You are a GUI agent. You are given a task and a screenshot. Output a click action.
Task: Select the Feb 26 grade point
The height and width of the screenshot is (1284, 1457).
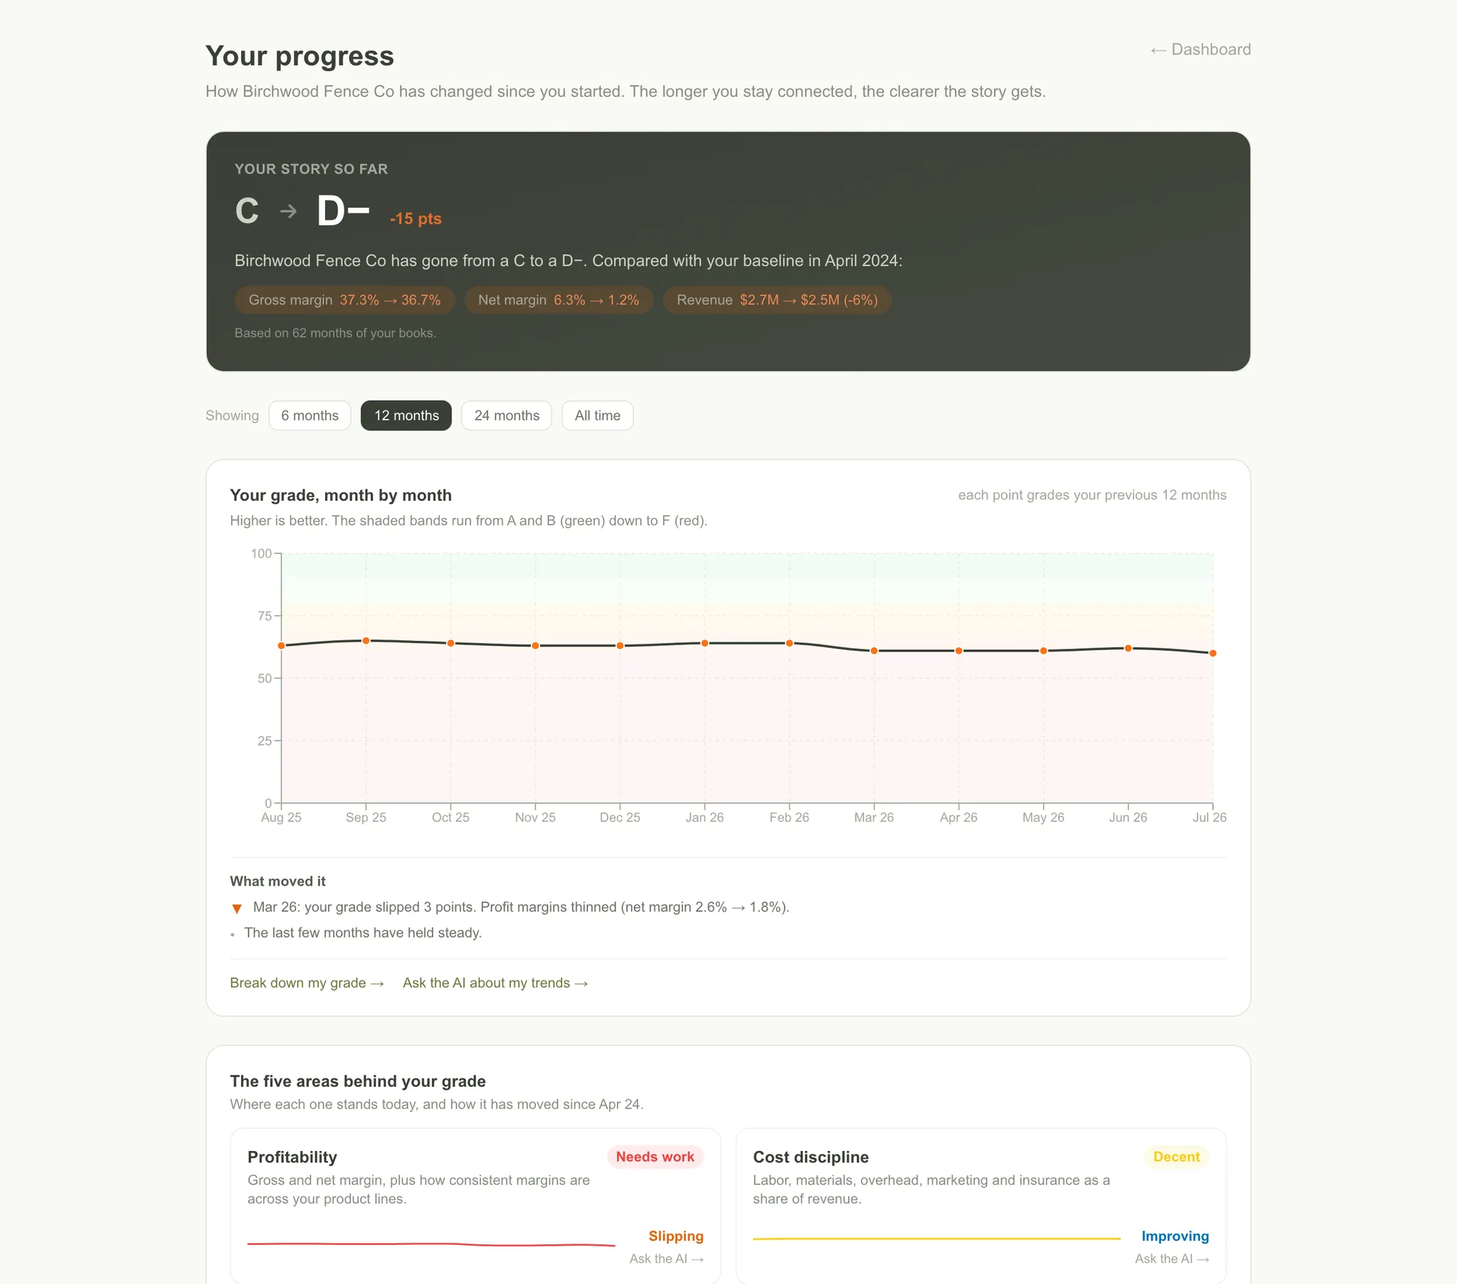tap(789, 643)
